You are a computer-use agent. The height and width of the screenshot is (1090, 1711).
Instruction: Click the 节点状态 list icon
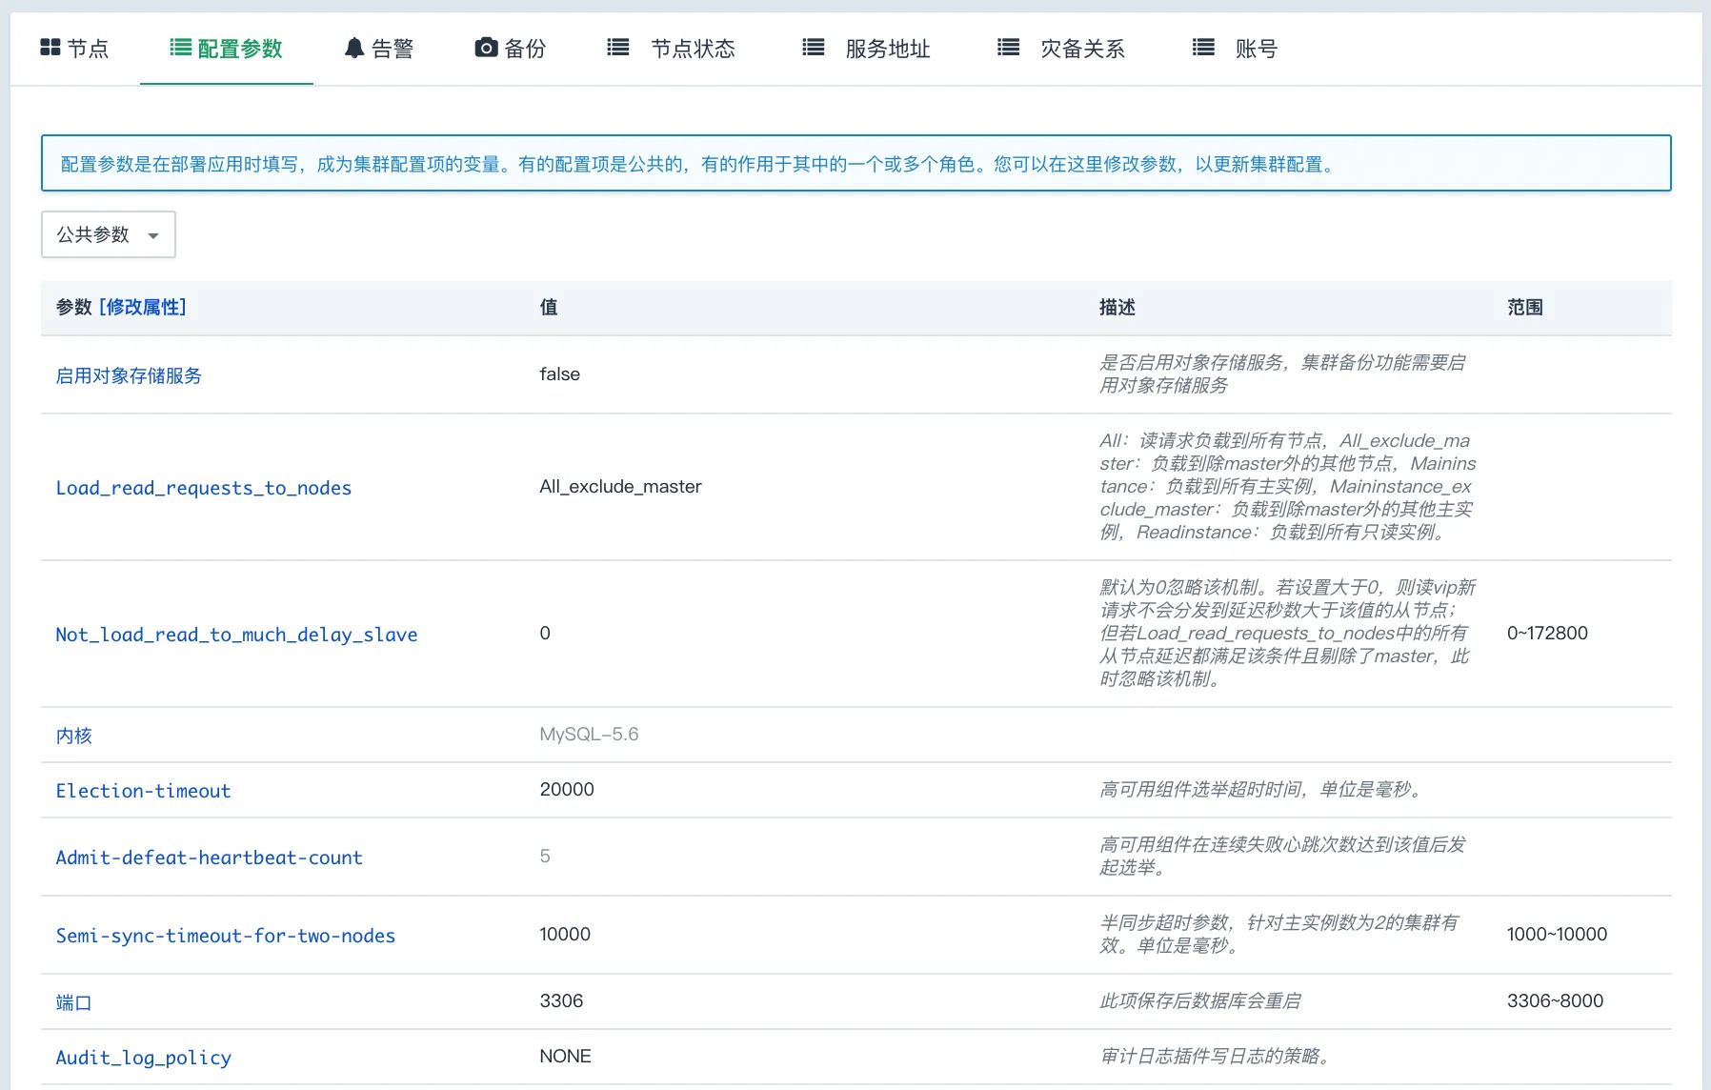617,48
